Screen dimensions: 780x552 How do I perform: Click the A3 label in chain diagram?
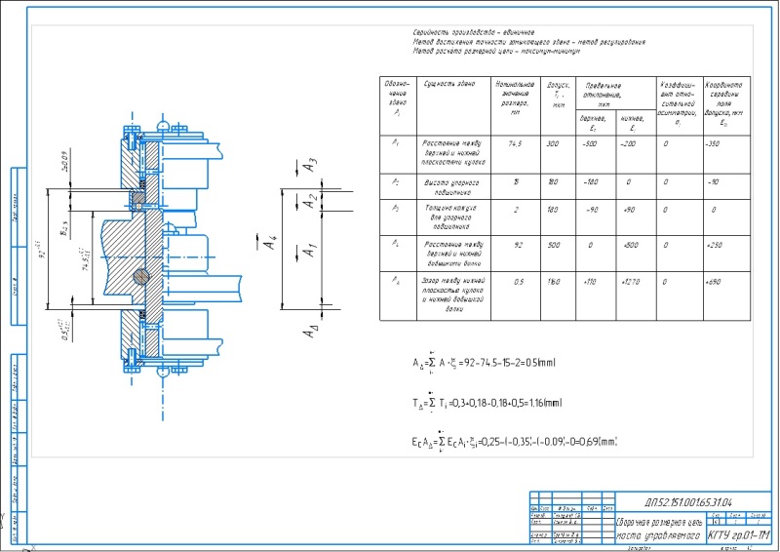310,165
